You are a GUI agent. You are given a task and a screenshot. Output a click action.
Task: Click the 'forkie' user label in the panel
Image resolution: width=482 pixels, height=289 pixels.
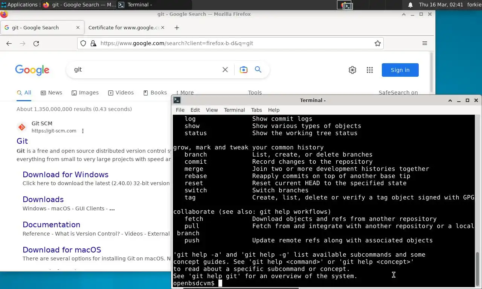474,5
